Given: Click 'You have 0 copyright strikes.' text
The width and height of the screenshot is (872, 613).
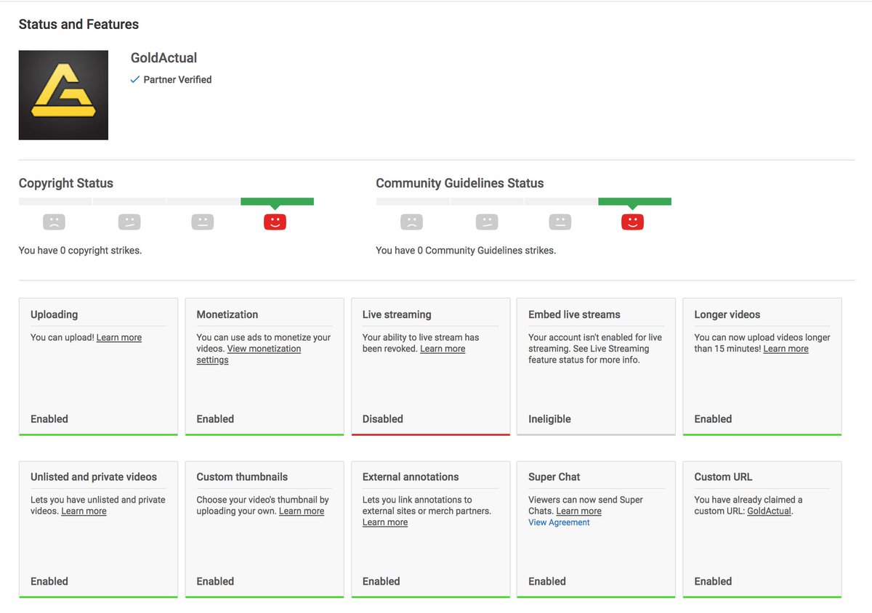Looking at the screenshot, I should coord(80,251).
